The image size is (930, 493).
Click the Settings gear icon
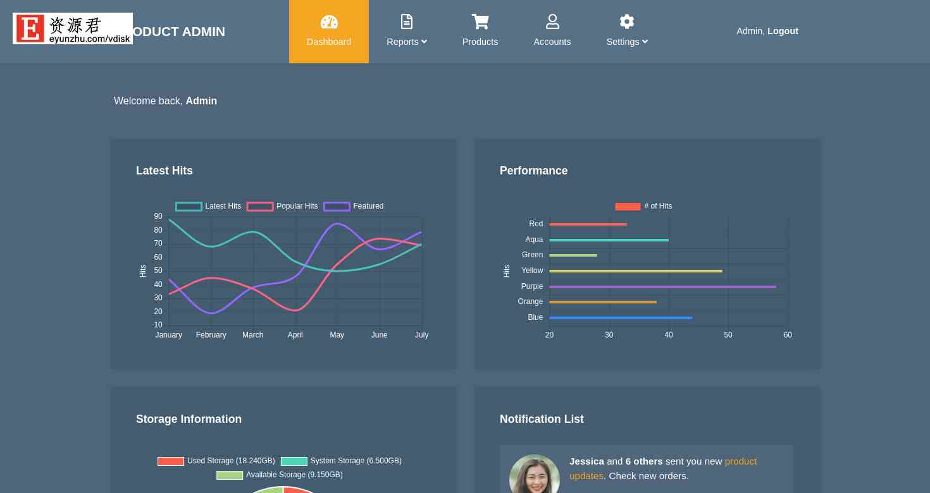click(627, 22)
